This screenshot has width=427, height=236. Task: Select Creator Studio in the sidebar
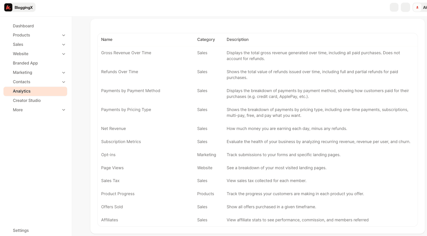pos(27,101)
